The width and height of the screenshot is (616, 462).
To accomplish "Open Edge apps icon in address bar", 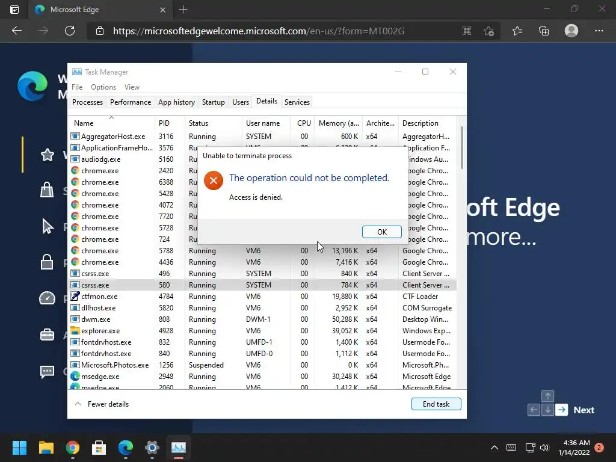I will pos(467,31).
